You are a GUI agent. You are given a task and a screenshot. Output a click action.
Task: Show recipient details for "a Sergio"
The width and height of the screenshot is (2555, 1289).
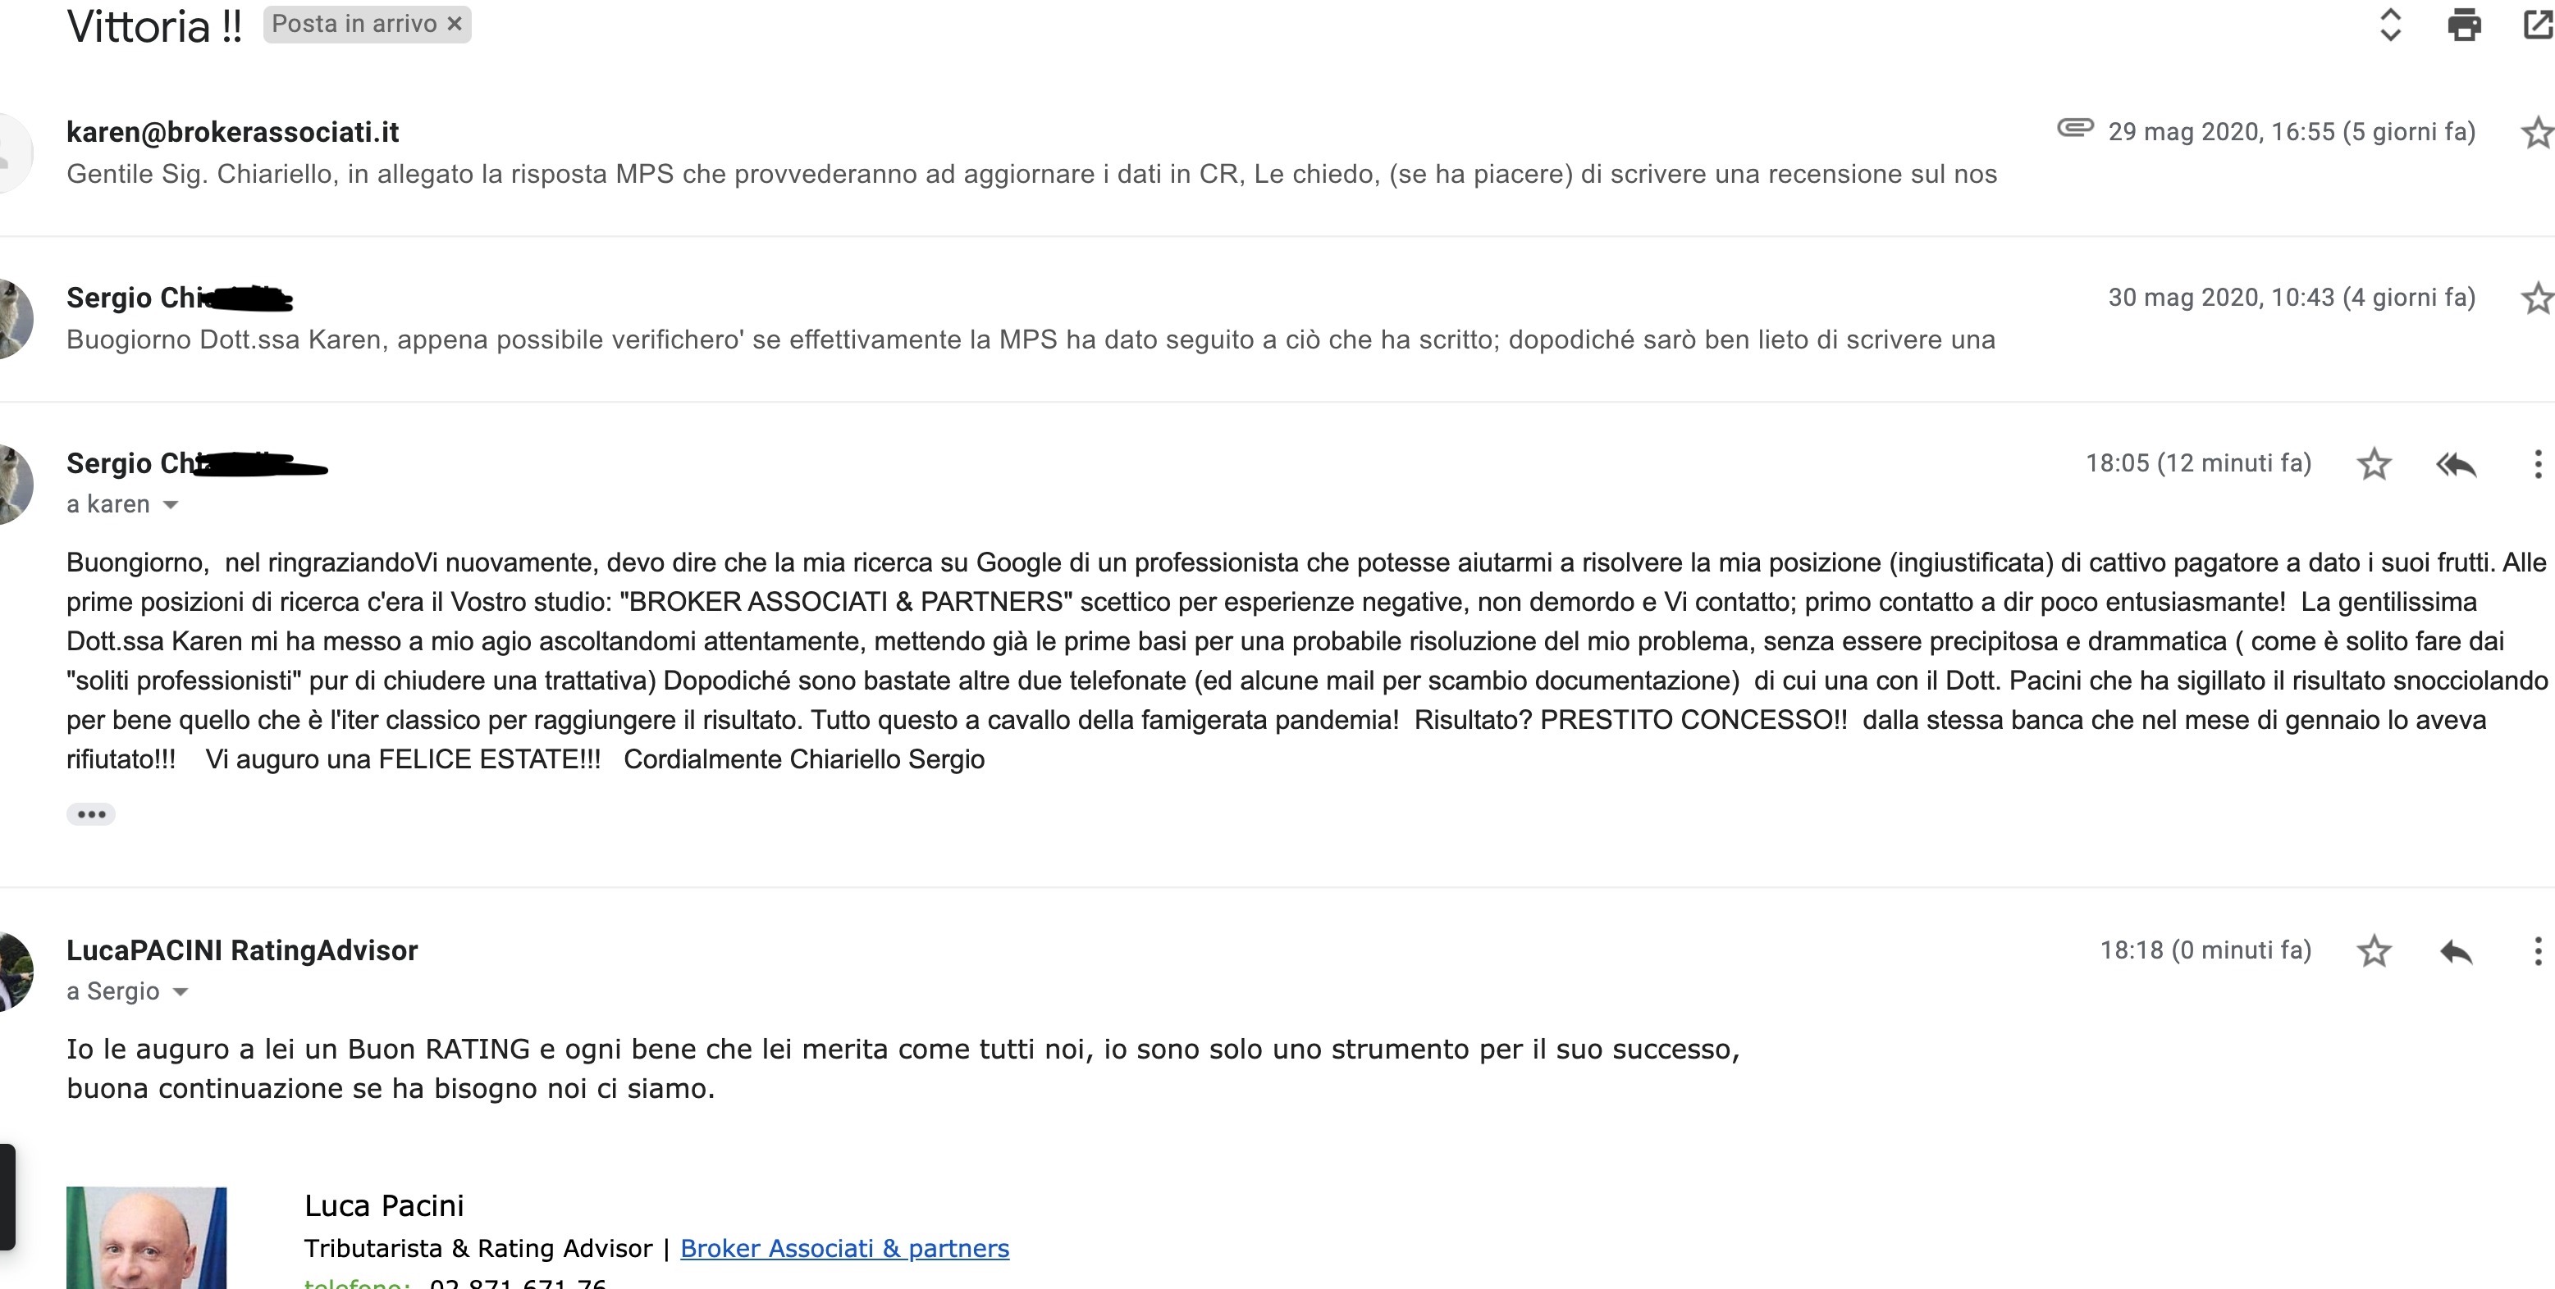181,991
